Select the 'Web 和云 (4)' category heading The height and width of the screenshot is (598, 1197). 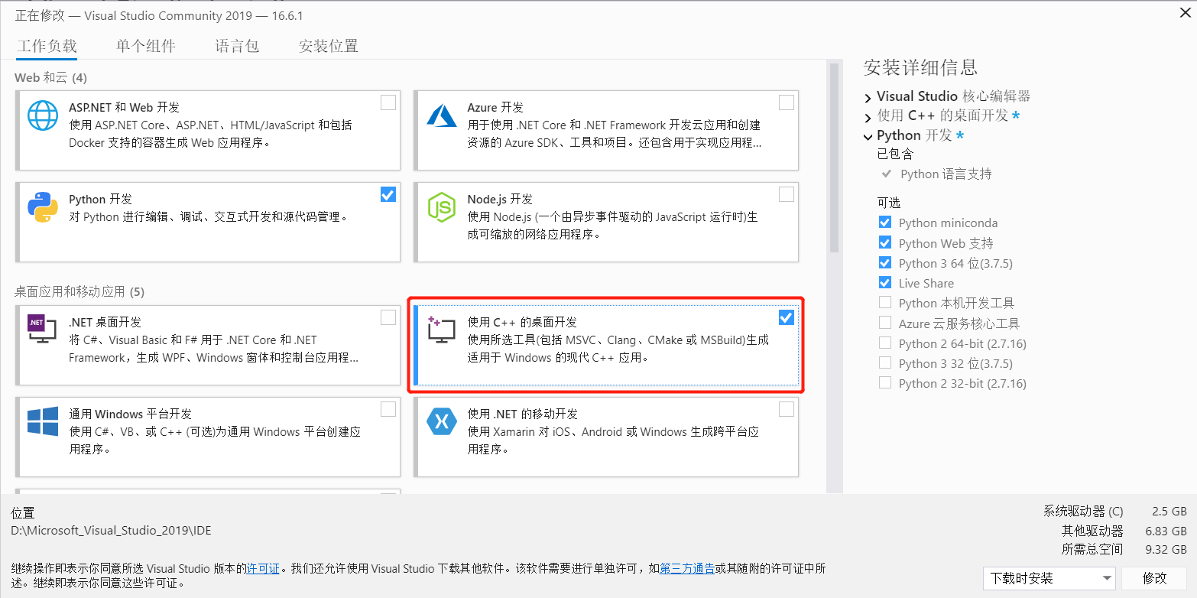[x=50, y=78]
